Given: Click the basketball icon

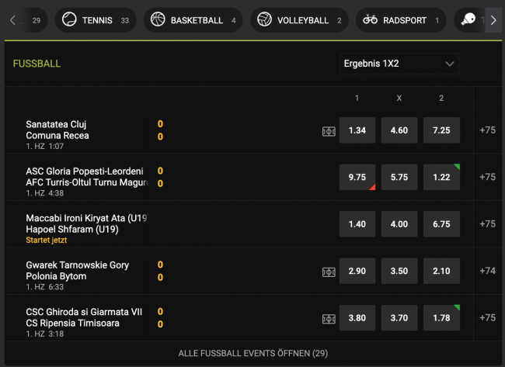Looking at the screenshot, I should [158, 20].
